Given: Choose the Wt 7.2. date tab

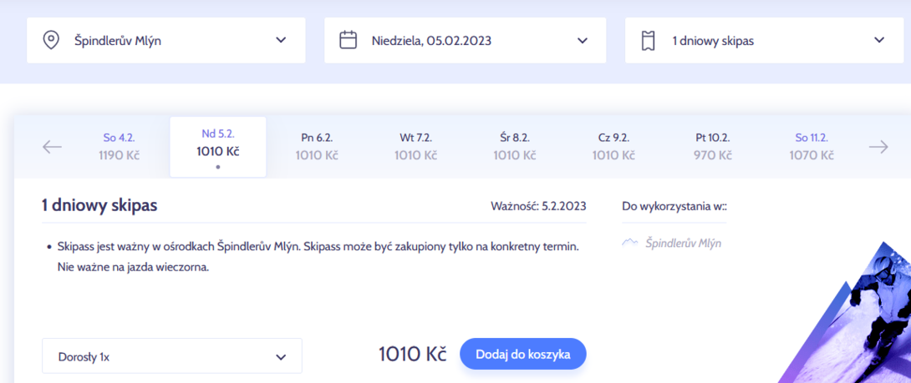Looking at the screenshot, I should [416, 147].
